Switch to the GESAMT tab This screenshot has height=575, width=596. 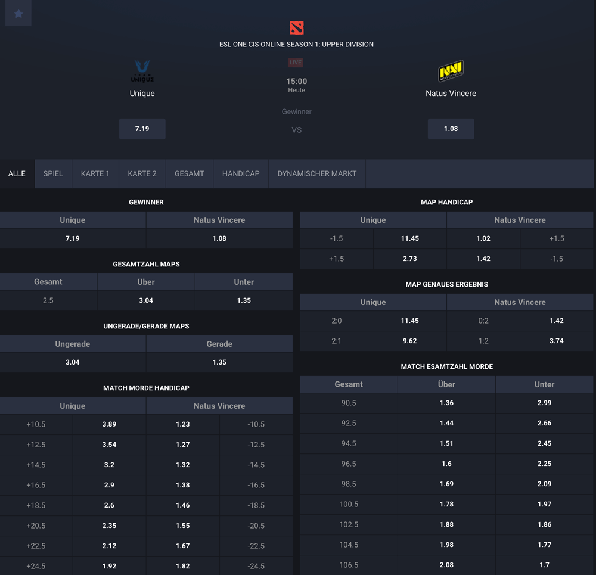[x=190, y=173]
